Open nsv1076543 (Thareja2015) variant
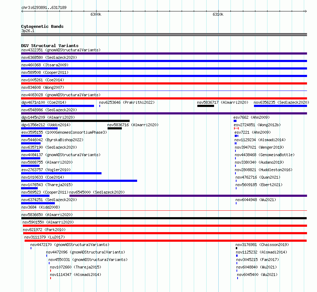This screenshot has width=317, height=292. (x=47, y=185)
